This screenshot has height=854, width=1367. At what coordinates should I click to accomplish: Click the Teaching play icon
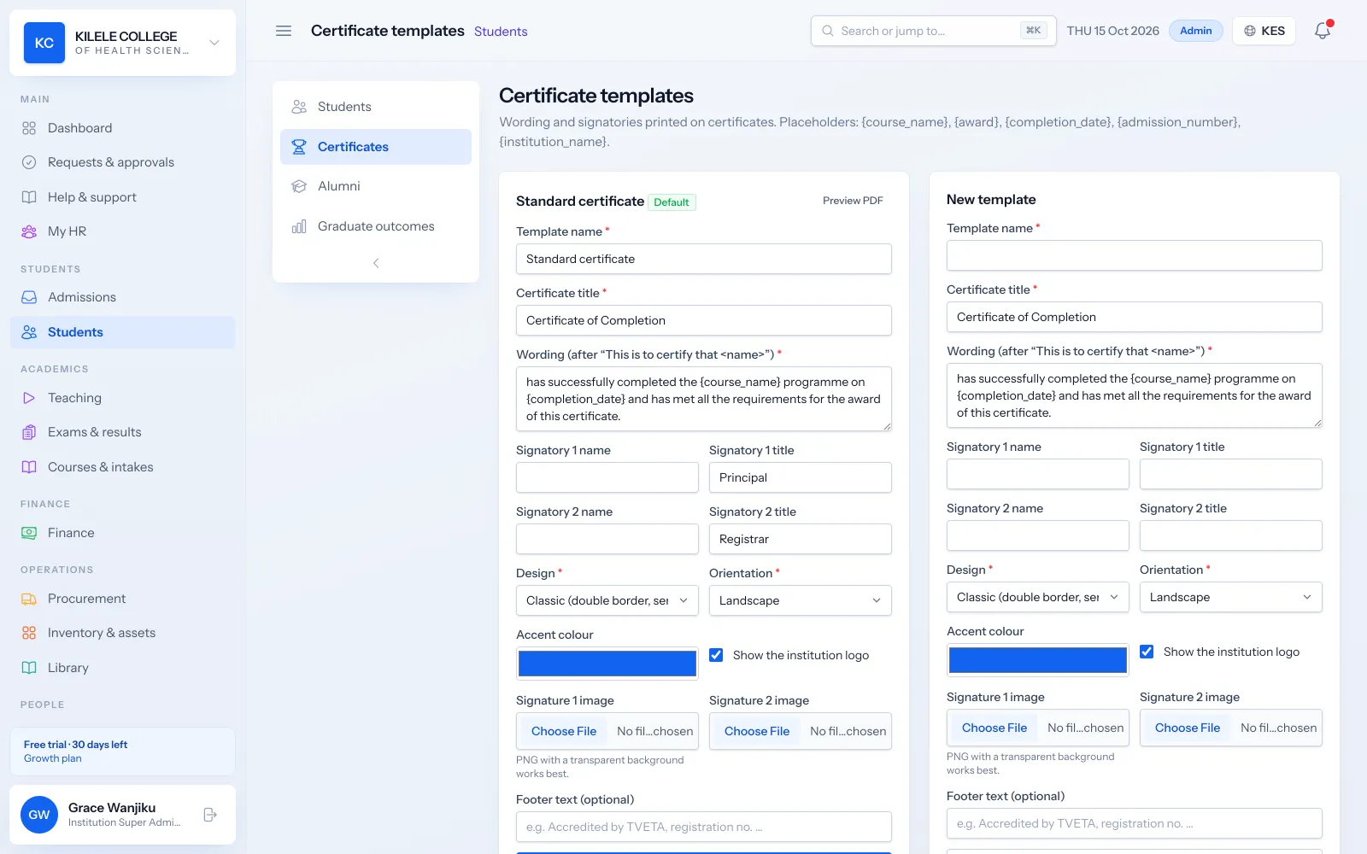click(x=29, y=398)
